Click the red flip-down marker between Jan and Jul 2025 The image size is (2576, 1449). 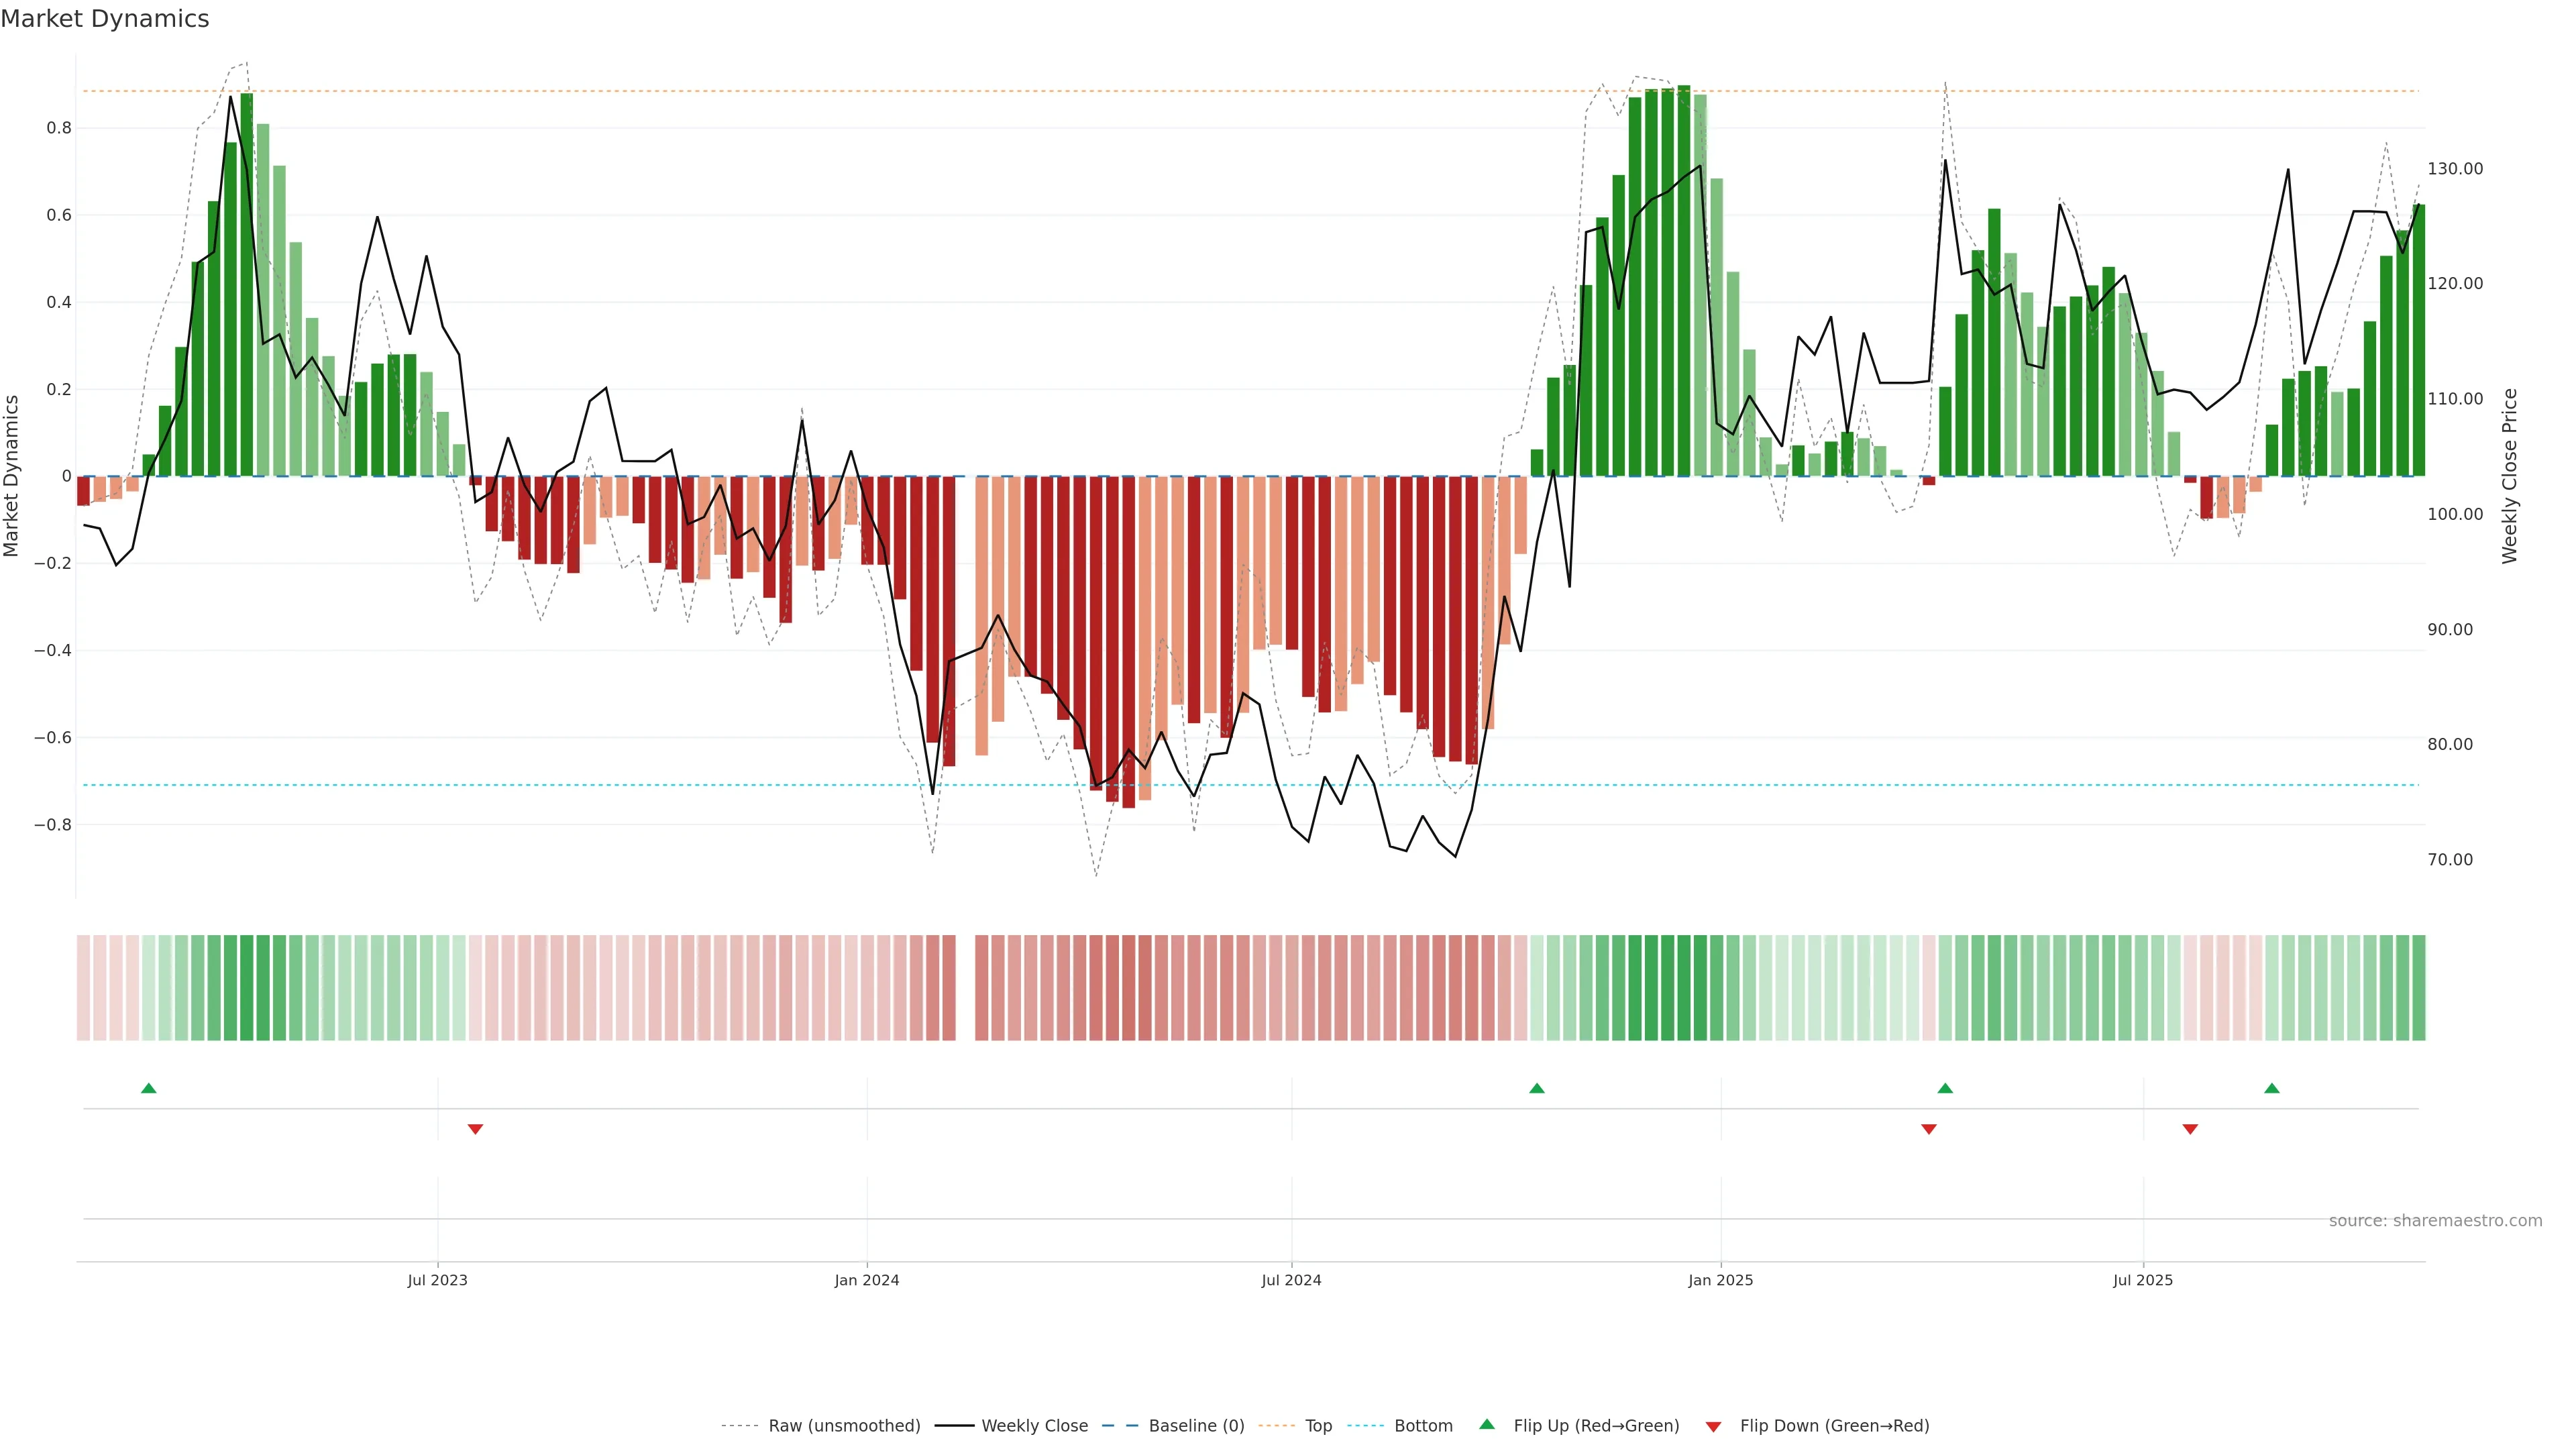pyautogui.click(x=1929, y=1129)
